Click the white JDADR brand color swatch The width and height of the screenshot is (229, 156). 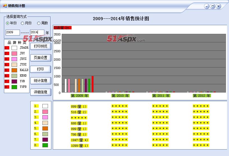(14, 48)
